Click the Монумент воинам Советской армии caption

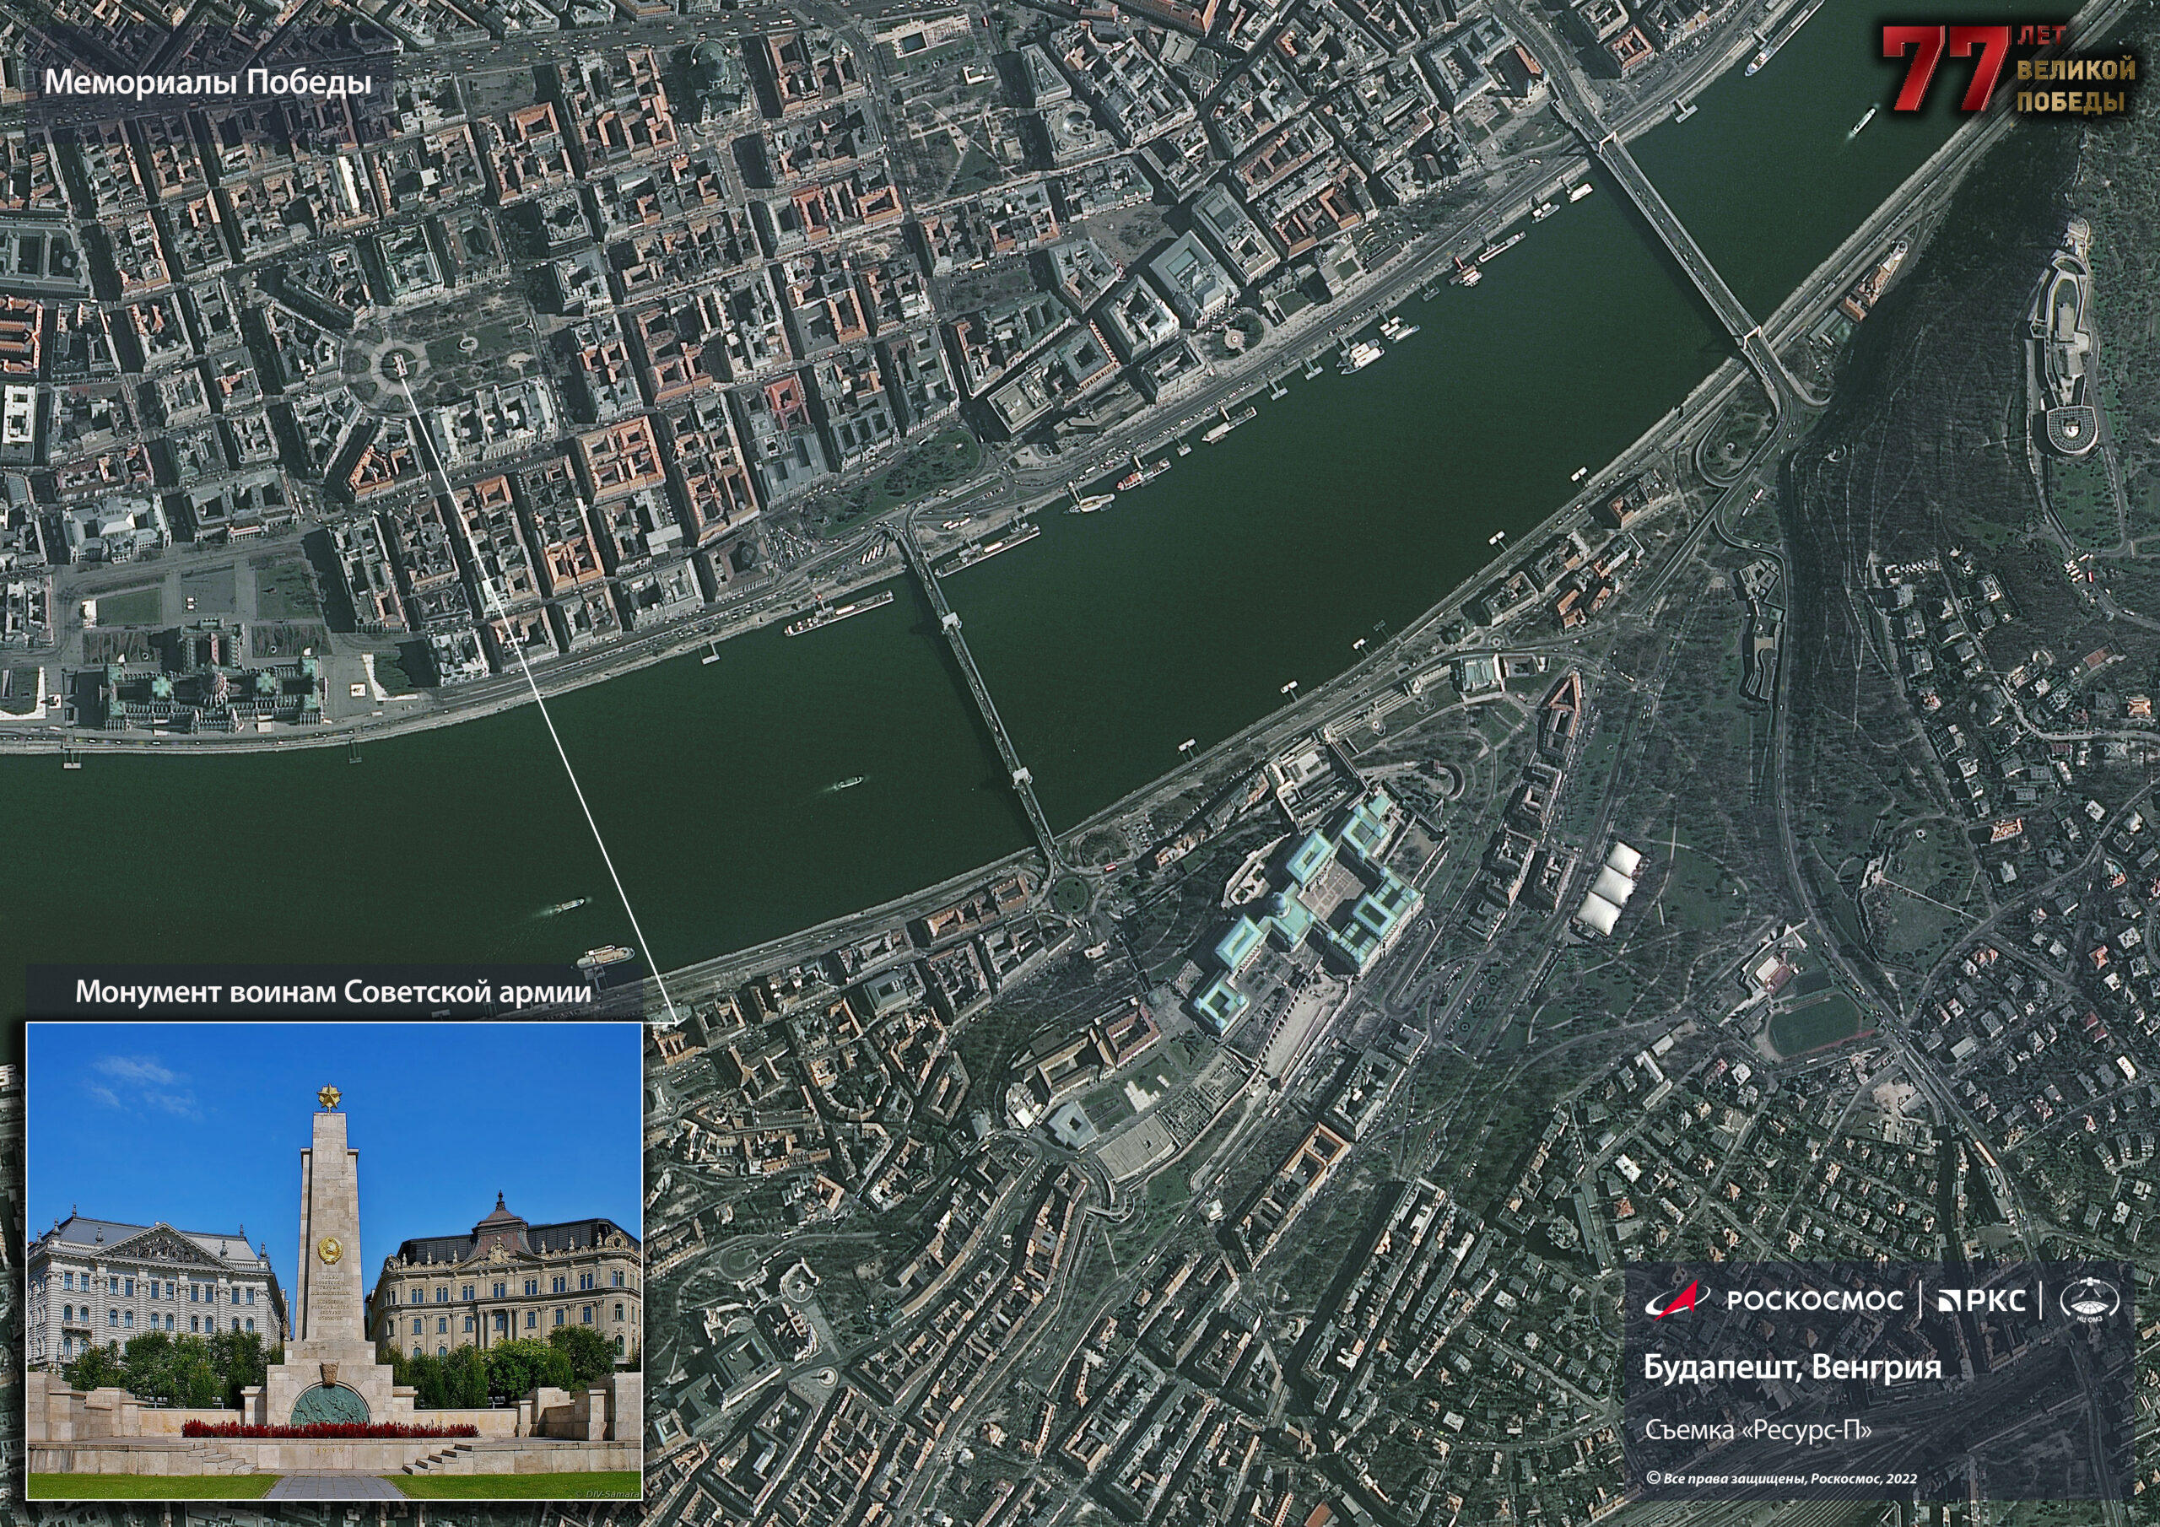click(333, 993)
